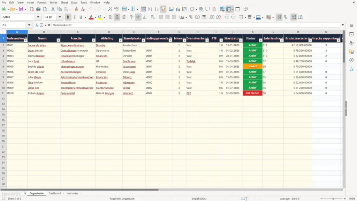This screenshot has width=357, height=201.
Task: Toggle Center Vertically alignment
Action: (138, 17)
